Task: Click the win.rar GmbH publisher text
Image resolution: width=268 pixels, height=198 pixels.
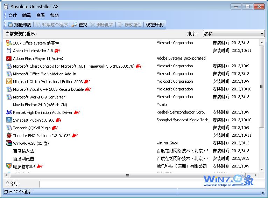Action: pos(168,143)
